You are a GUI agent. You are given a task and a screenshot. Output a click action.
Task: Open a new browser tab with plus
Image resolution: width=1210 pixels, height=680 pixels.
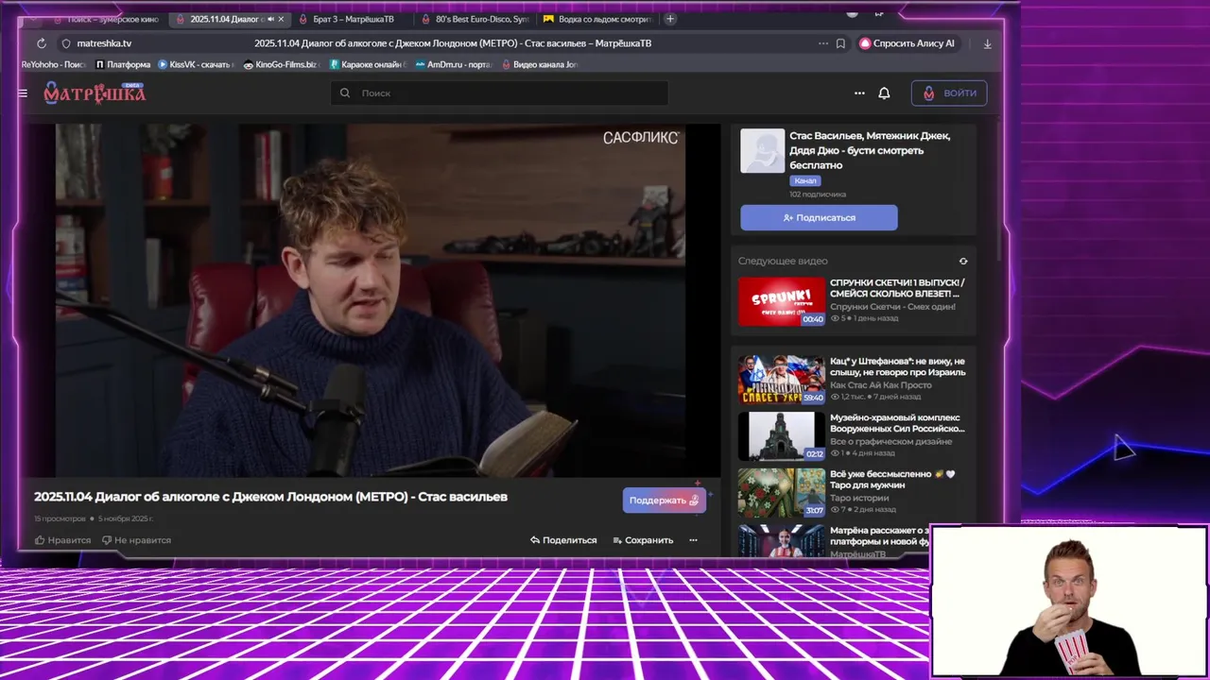coord(670,19)
